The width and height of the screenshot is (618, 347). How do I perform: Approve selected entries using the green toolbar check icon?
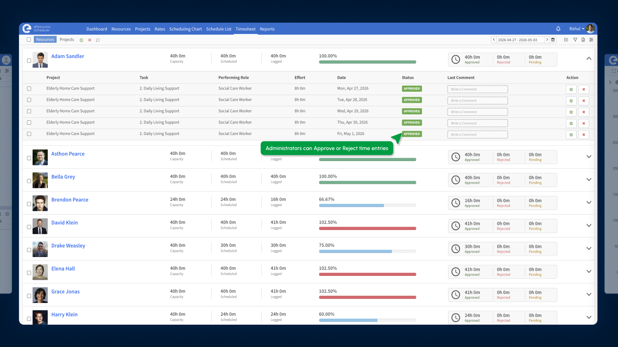pyautogui.click(x=82, y=40)
